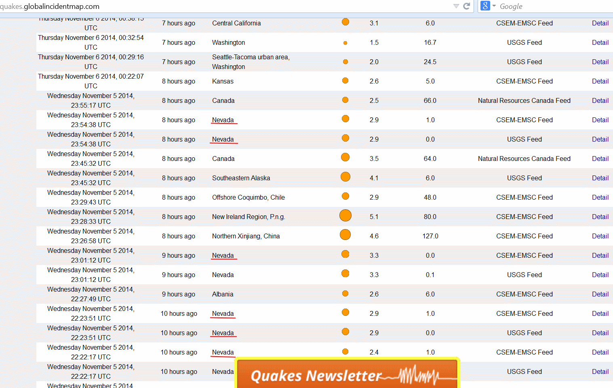This screenshot has width=613, height=388.
Task: Open Detail for Washington 1.5 magnitude quake
Action: point(600,42)
